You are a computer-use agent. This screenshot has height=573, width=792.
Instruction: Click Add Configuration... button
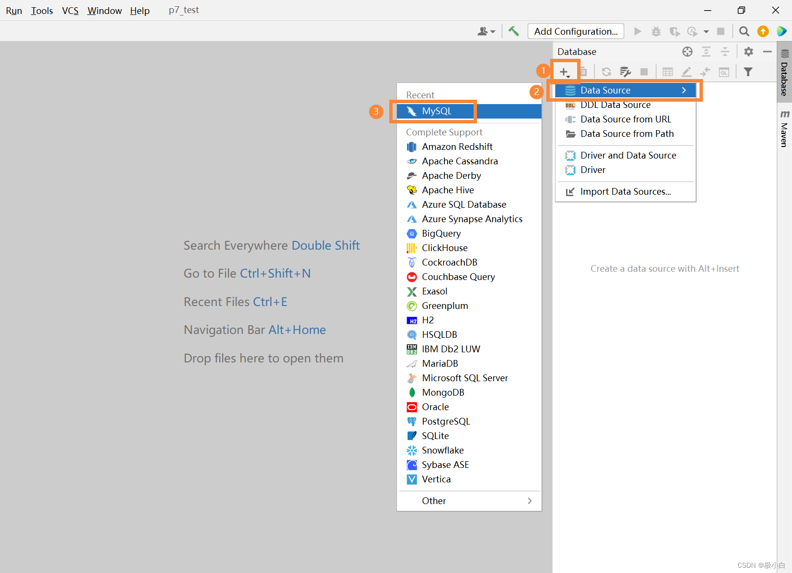(x=576, y=31)
